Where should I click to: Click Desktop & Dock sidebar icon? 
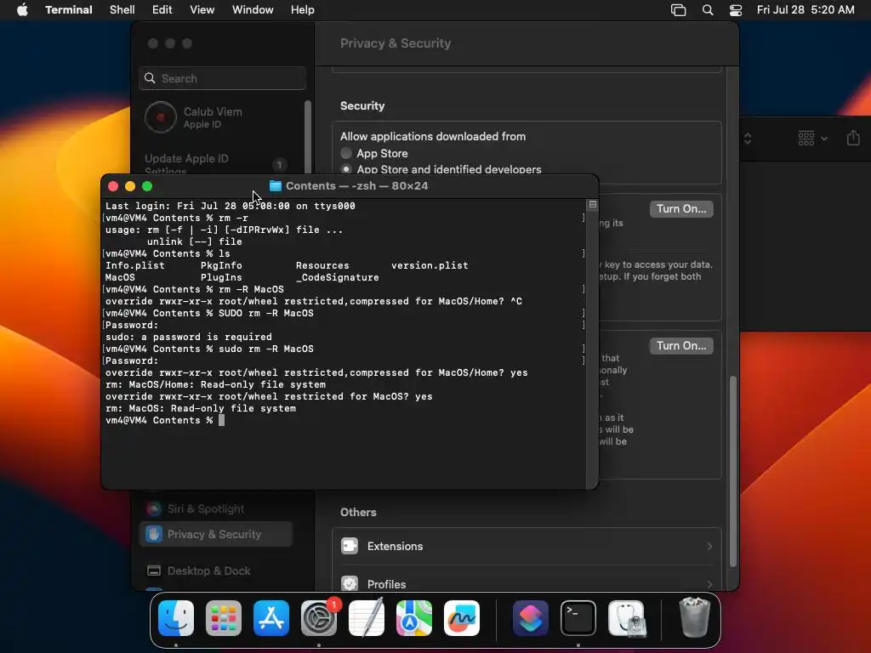[x=154, y=571]
